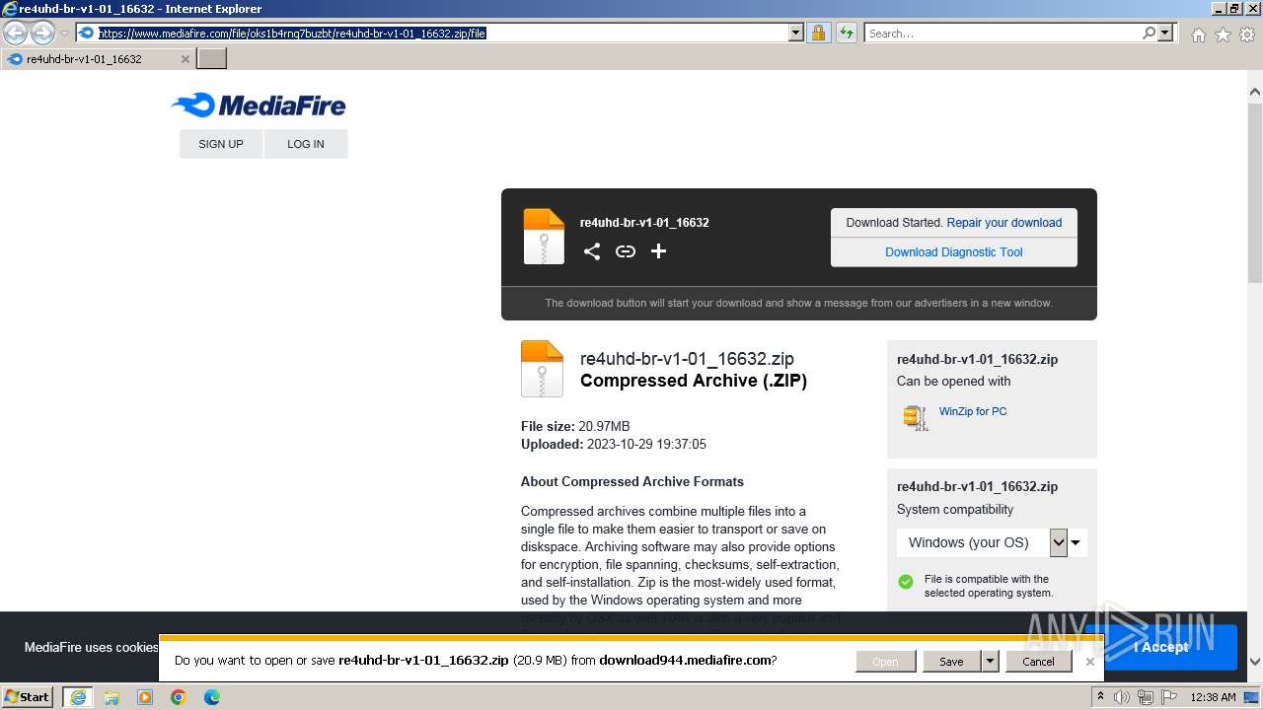Click the security lock icon in address bar

(x=818, y=33)
